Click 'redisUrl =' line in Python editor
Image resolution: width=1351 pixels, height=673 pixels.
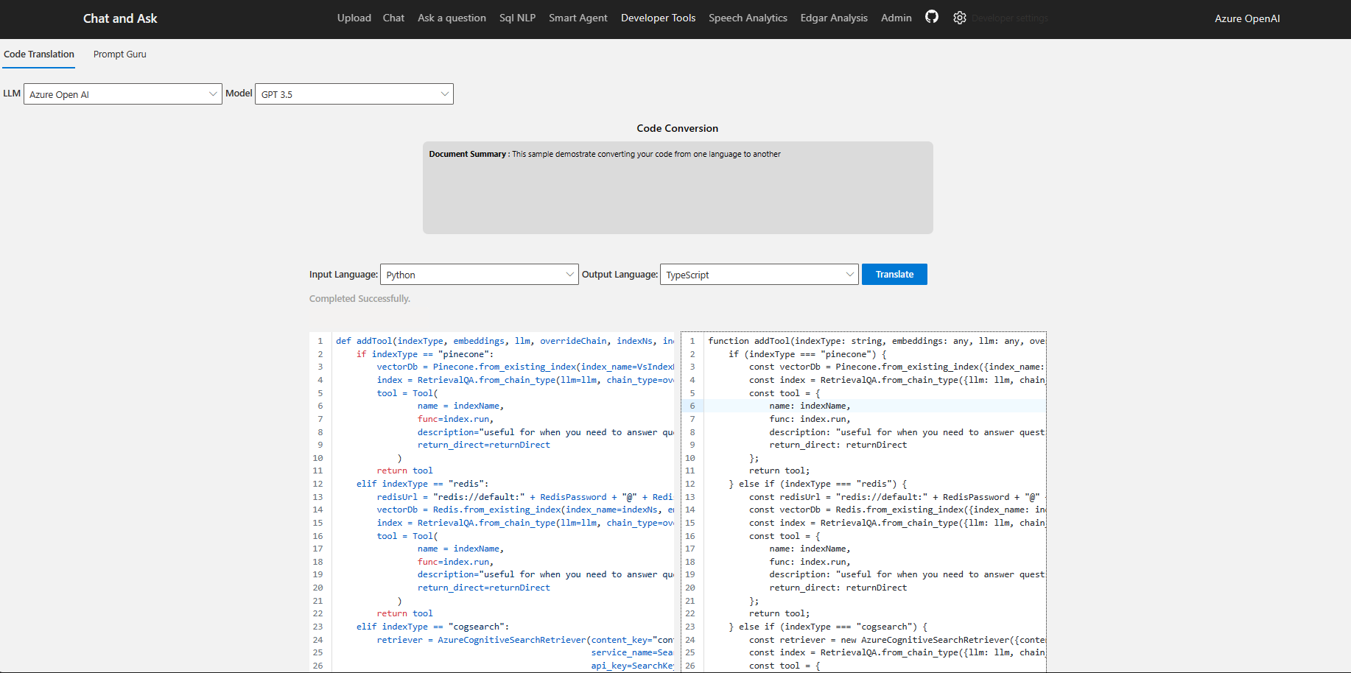coord(525,497)
